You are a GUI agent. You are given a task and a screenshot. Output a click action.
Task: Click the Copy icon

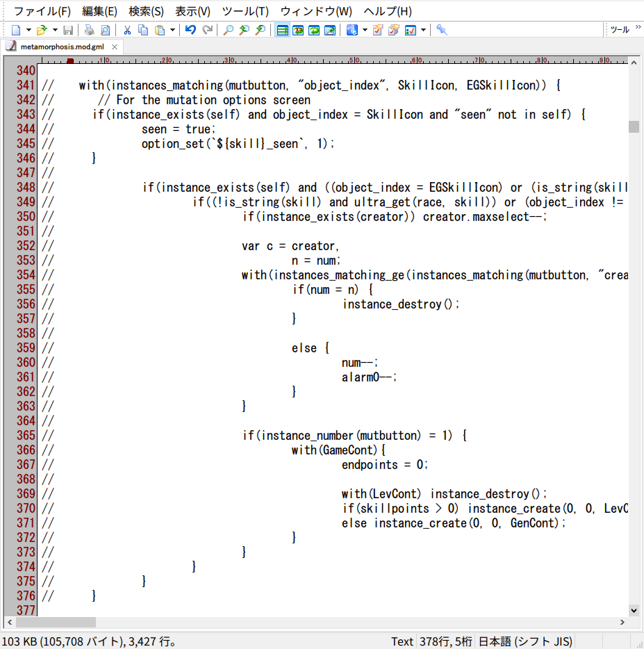tap(143, 30)
